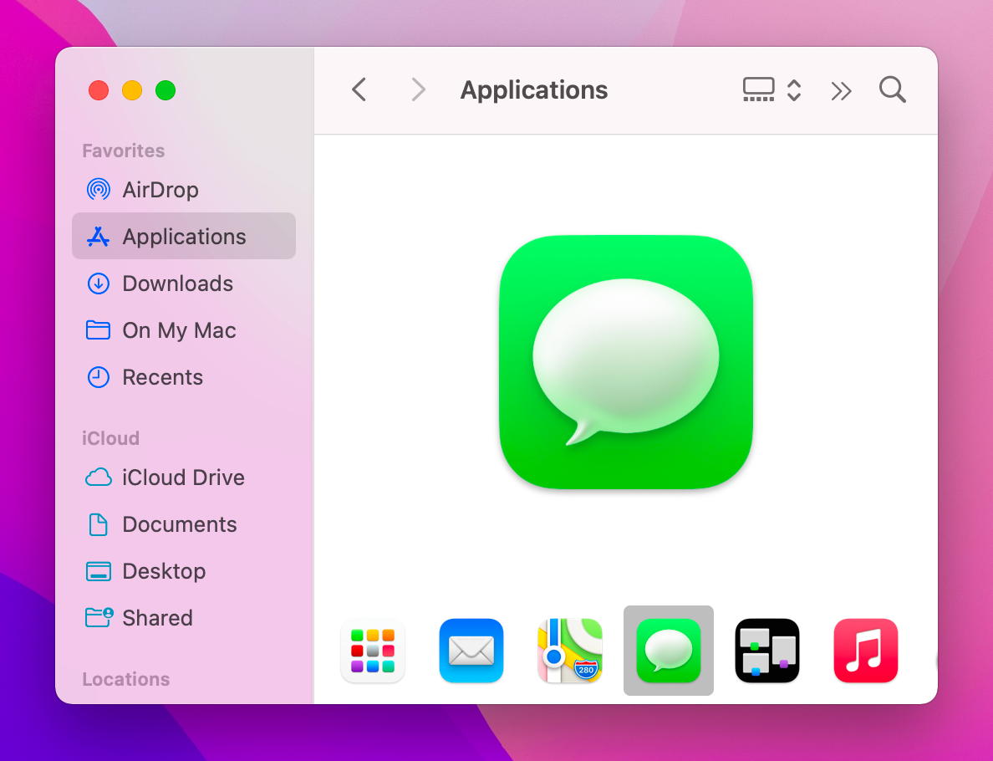The width and height of the screenshot is (993, 761).
Task: Click the iCloud Drive cloud icon
Action: point(98,478)
